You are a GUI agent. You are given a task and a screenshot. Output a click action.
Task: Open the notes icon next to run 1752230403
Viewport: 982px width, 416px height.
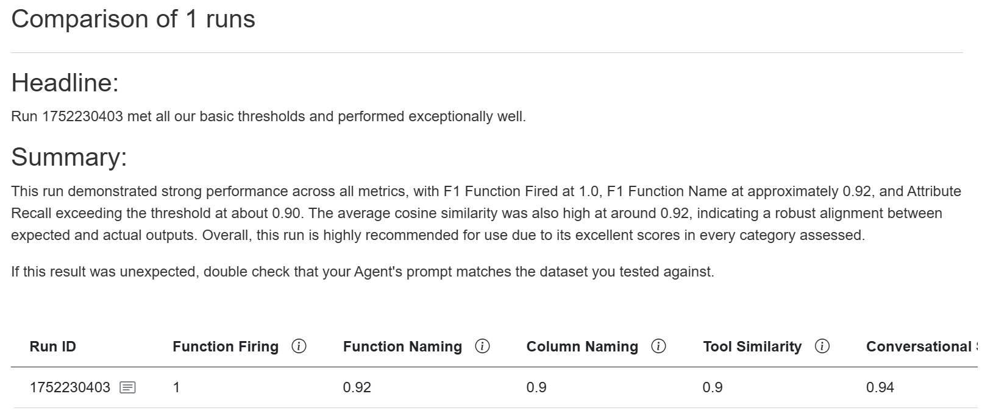coord(127,387)
